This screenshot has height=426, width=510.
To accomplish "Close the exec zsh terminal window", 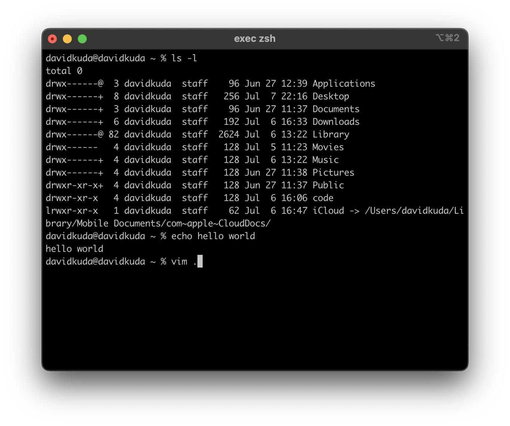I will [52, 39].
